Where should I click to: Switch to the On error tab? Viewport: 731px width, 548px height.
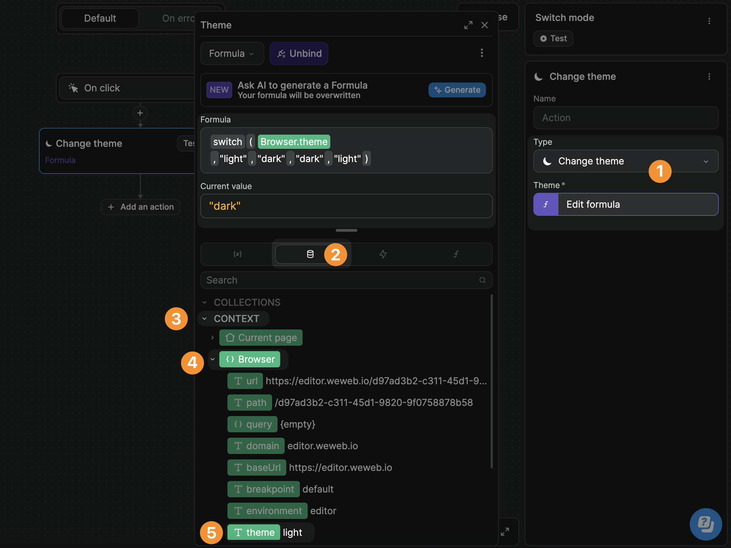click(x=178, y=18)
